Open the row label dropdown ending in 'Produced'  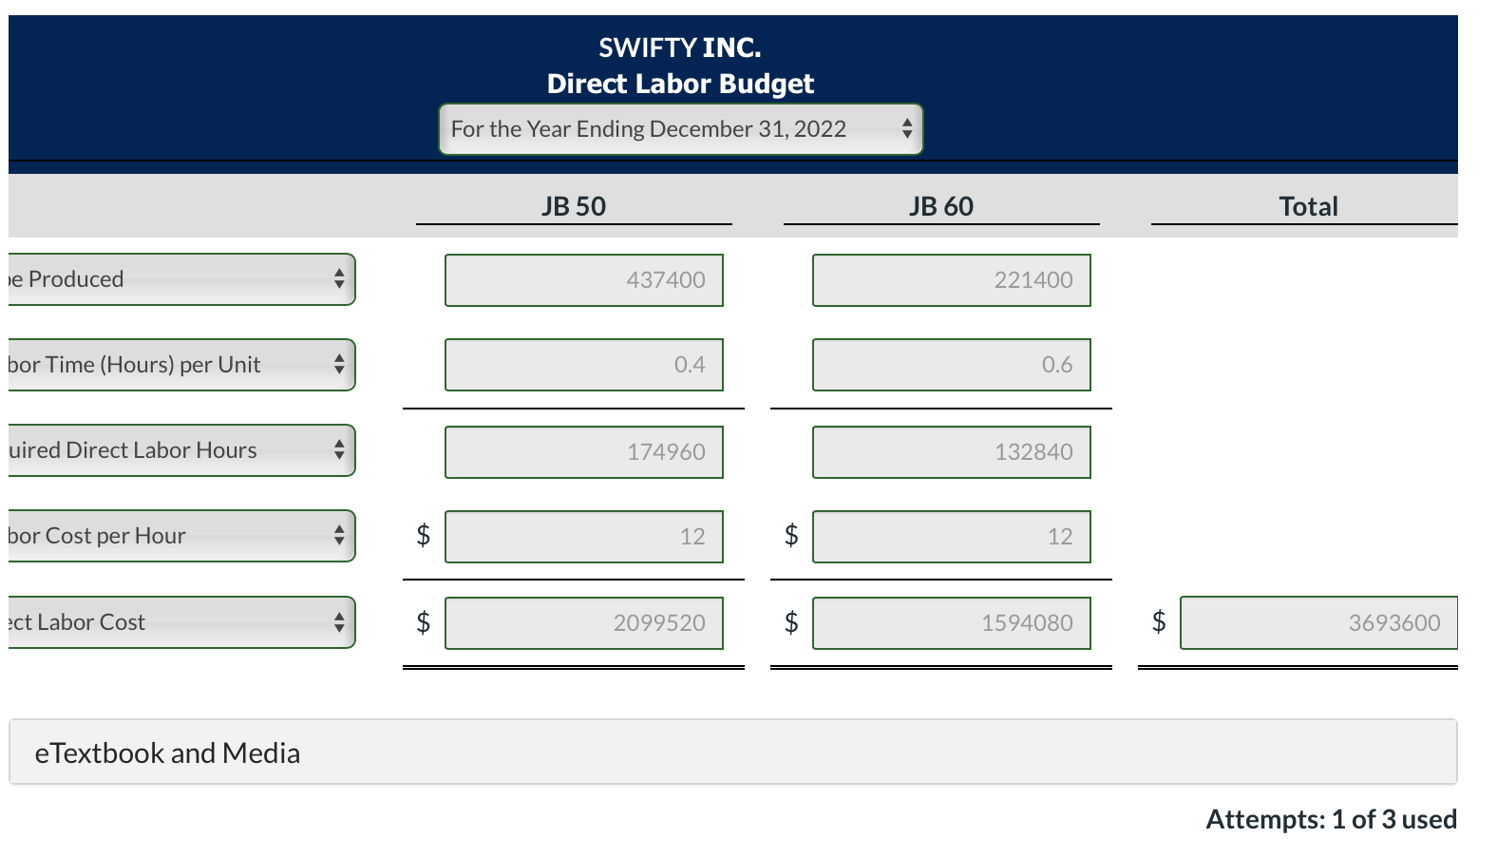181,279
